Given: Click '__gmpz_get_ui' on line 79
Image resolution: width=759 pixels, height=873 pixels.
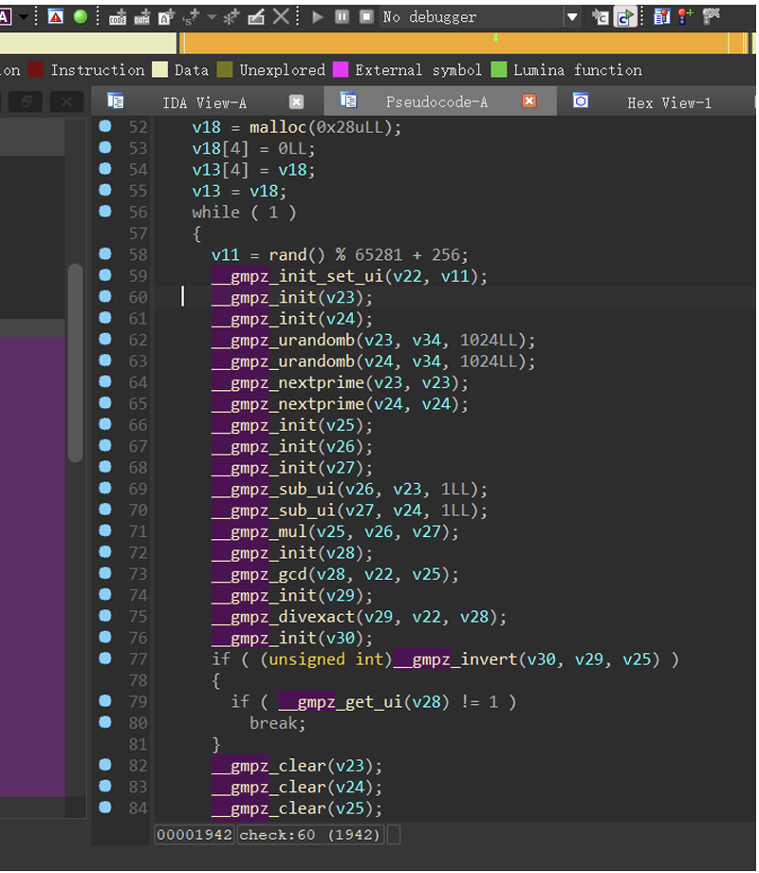Looking at the screenshot, I should tap(341, 701).
